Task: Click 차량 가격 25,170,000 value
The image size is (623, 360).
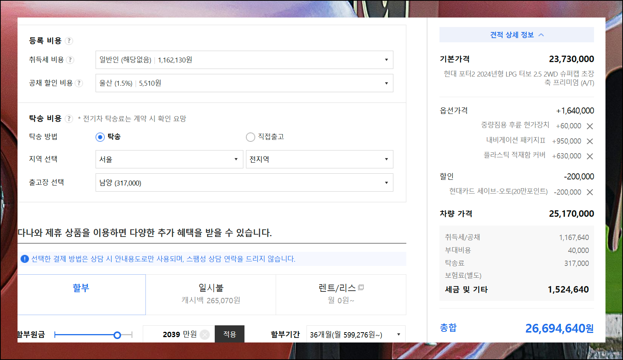Action: tap(571, 214)
